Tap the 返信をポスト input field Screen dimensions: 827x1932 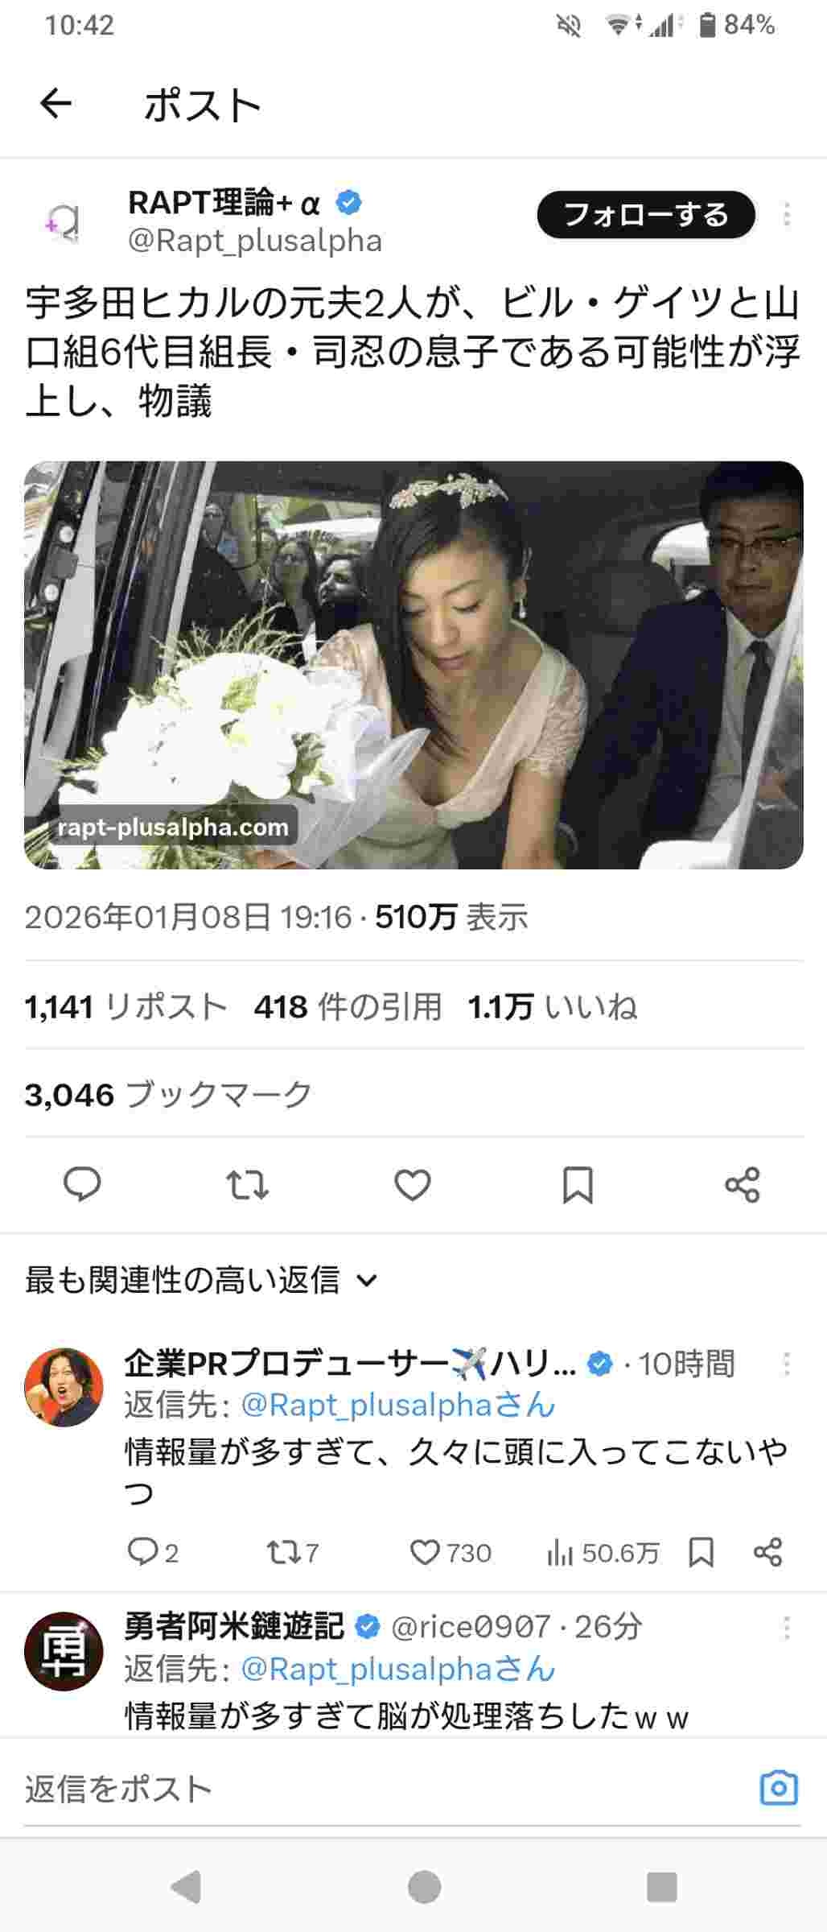point(386,1788)
